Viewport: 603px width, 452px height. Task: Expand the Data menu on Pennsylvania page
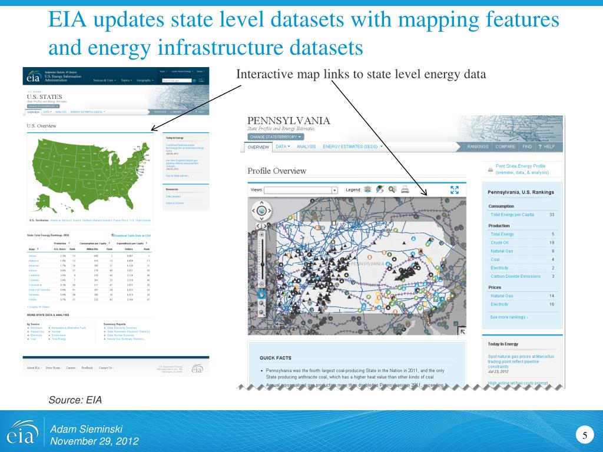point(283,147)
